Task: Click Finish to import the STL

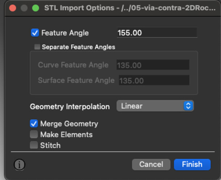Action: [192, 165]
